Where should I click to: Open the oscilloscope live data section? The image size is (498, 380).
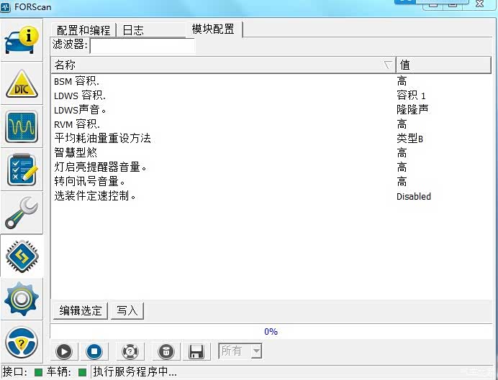point(22,126)
